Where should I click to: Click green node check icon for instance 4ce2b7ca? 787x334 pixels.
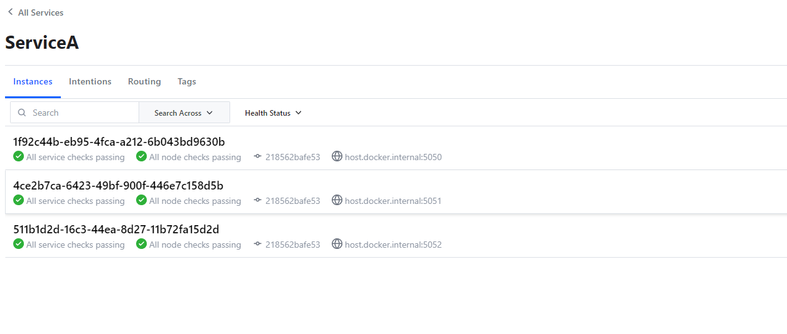(141, 200)
